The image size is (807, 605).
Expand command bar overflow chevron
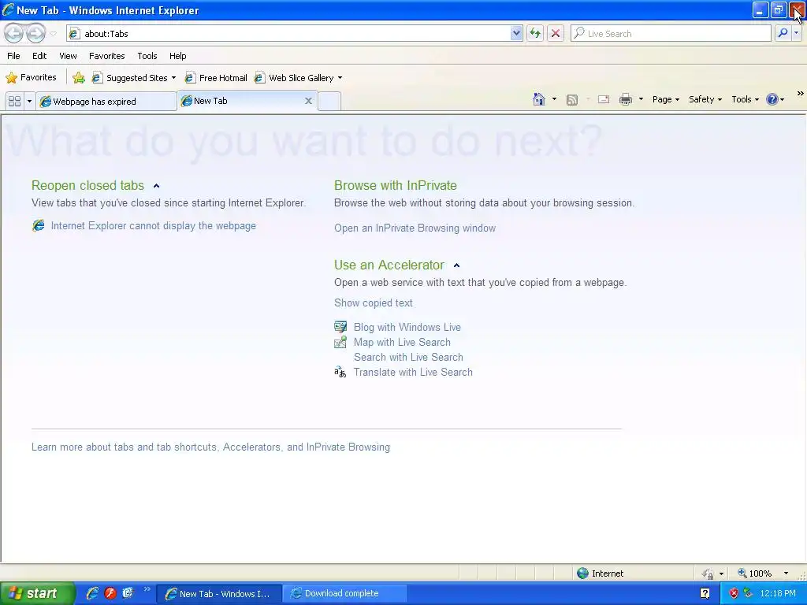pyautogui.click(x=800, y=94)
